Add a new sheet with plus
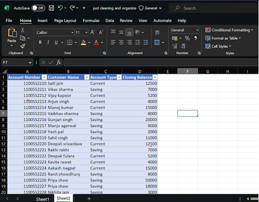Screen dimensions: 259x202 click(x=89, y=199)
